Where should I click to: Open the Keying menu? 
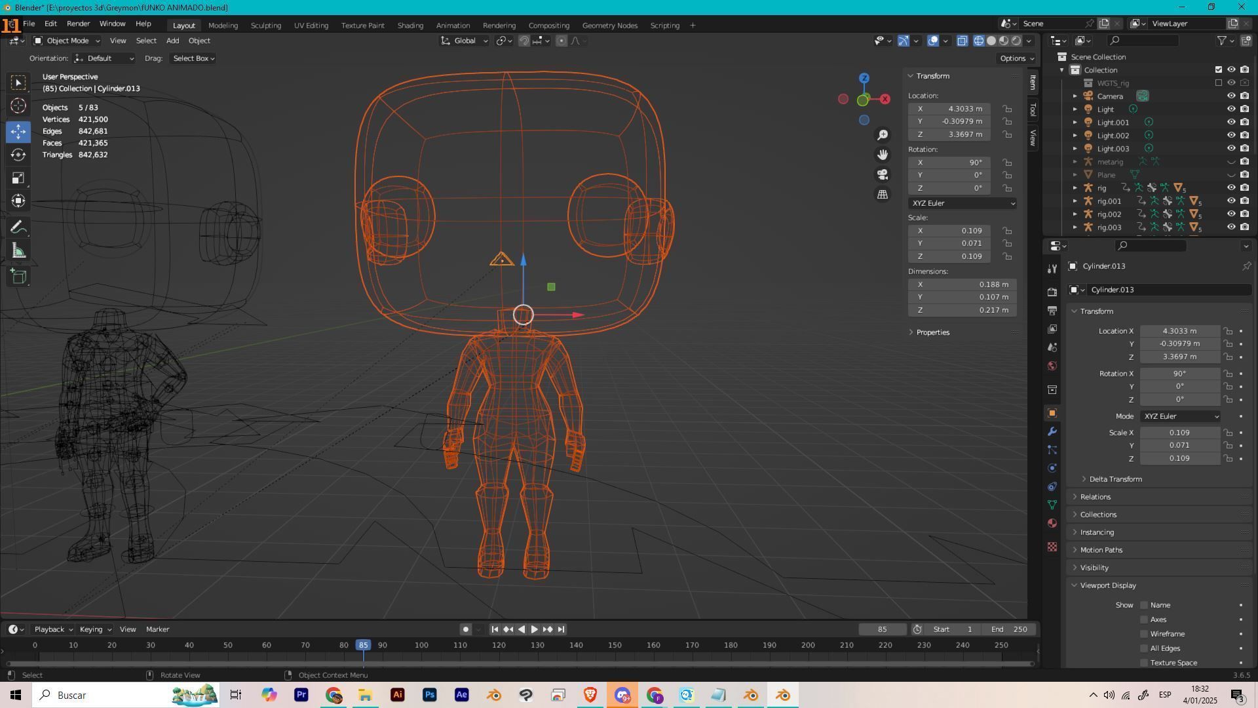point(95,629)
